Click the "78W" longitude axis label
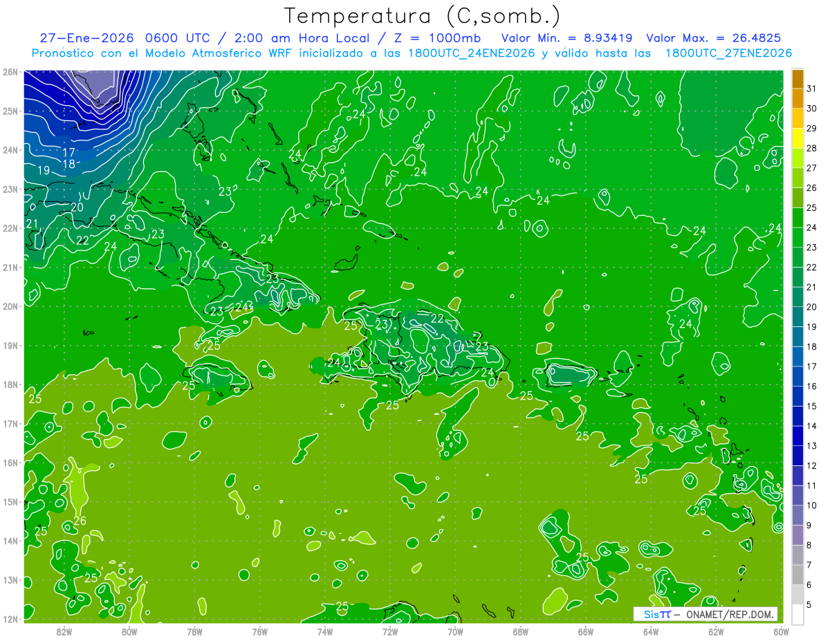 pos(194,631)
